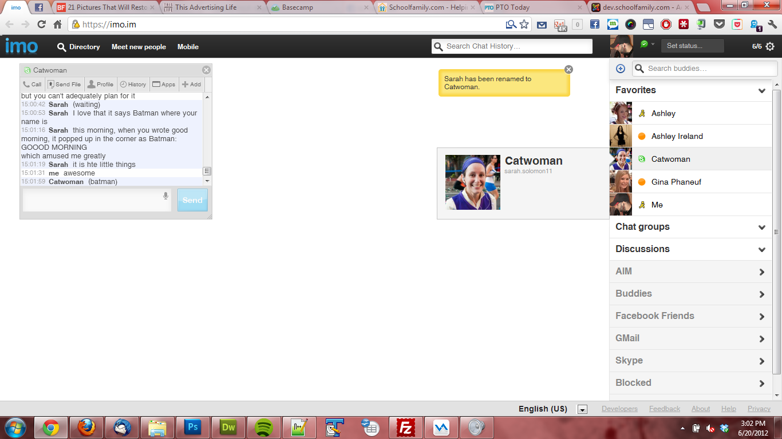Dismiss the Sarah renamed notification

568,69
